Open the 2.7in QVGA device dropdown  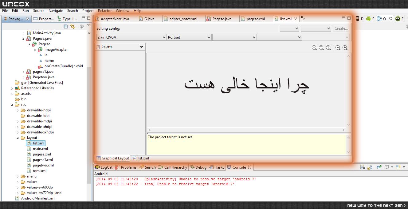pyautogui.click(x=131, y=37)
